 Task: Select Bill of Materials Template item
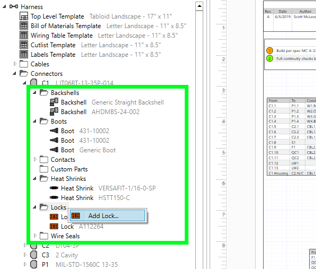(x=66, y=26)
